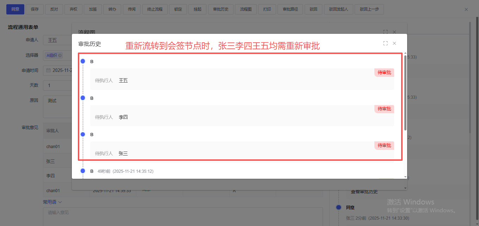Close the form page with top-right X

466,10
